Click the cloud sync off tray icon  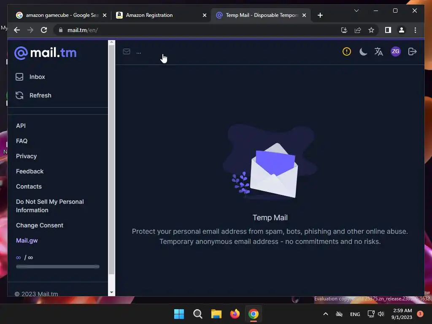pyautogui.click(x=339, y=314)
